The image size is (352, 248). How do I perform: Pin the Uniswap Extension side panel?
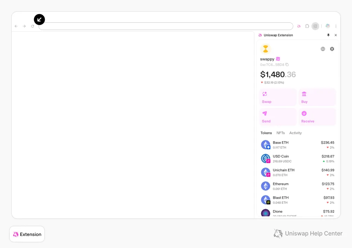click(x=328, y=35)
